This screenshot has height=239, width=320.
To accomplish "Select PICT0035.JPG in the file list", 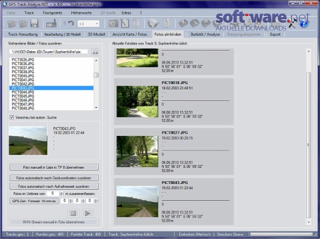I will (x=51, y=60).
